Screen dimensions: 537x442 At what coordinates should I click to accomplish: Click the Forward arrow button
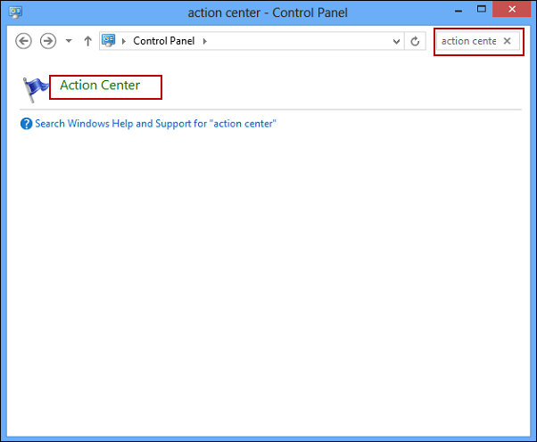click(x=48, y=41)
